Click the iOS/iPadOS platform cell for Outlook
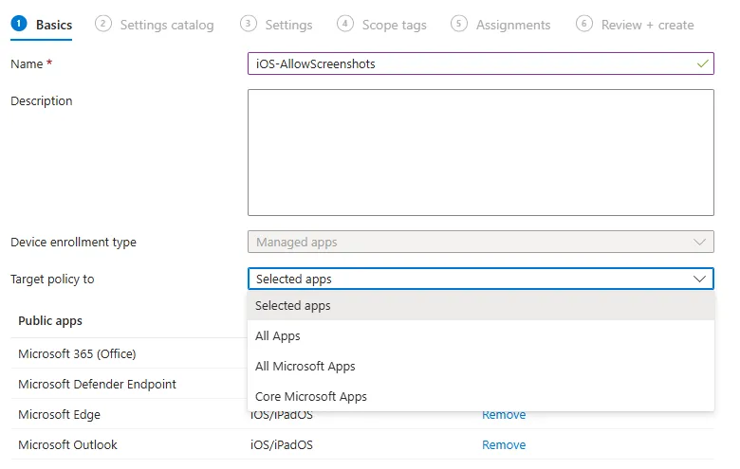This screenshot has width=740, height=469. [281, 444]
